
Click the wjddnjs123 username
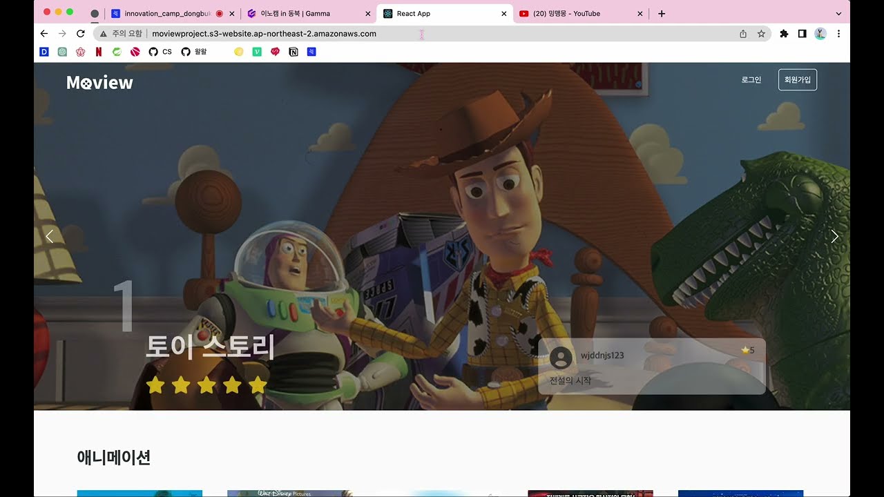tap(602, 355)
